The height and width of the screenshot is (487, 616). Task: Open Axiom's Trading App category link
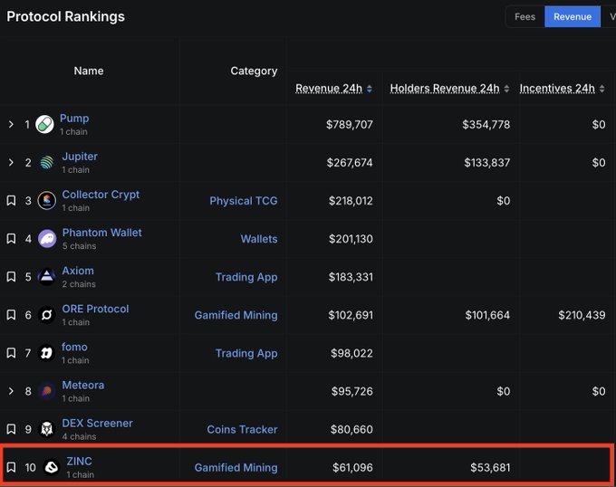click(x=246, y=277)
